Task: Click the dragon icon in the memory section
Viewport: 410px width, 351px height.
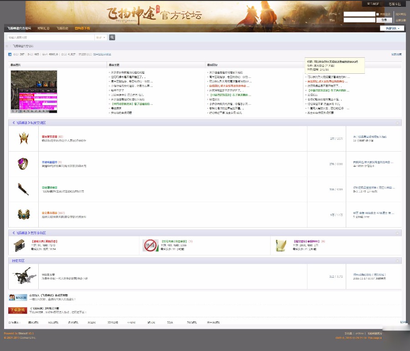Action: tap(24, 276)
